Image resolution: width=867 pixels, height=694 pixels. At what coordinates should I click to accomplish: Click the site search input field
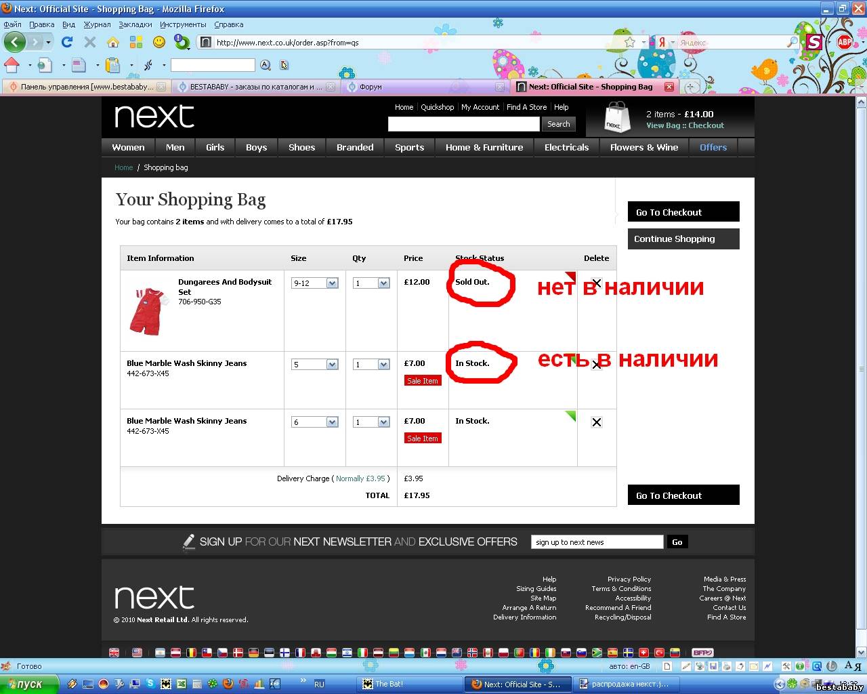464,124
